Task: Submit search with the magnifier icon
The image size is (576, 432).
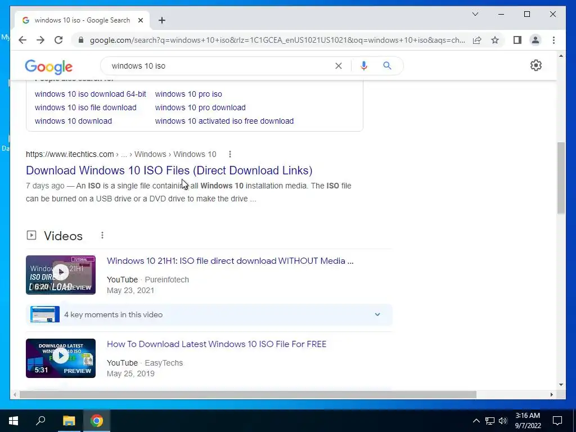Action: 387,66
